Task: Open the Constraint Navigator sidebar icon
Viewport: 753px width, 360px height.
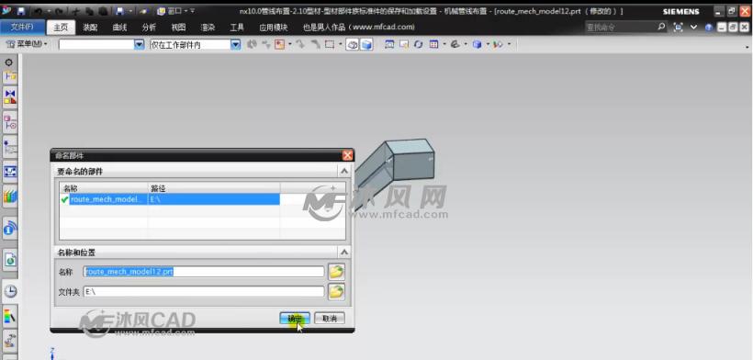Action: [10, 96]
